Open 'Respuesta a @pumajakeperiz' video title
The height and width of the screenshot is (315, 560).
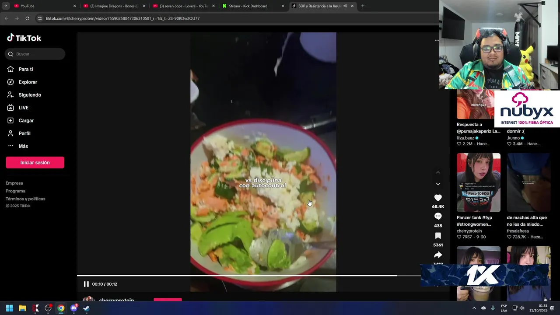click(x=479, y=128)
